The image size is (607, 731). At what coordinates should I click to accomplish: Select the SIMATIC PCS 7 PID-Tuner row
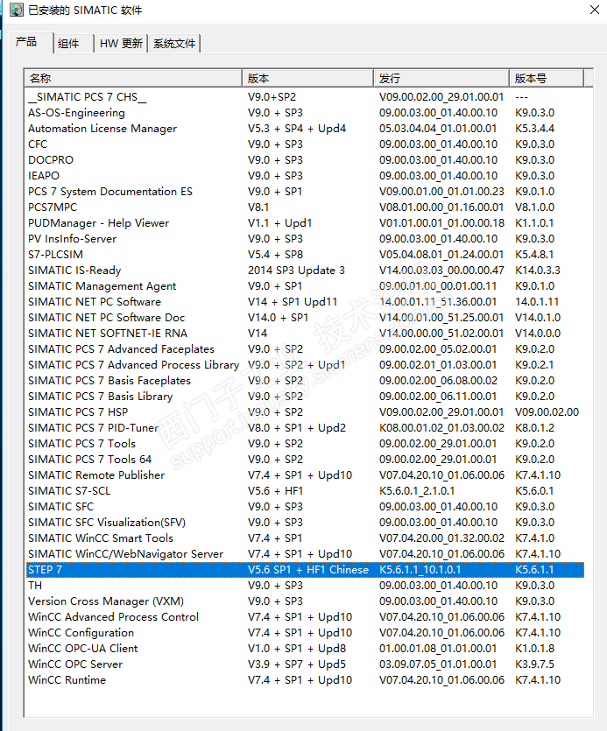click(x=305, y=428)
